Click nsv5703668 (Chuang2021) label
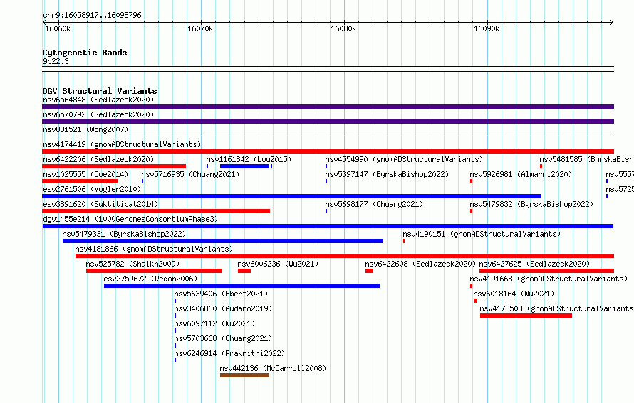The width and height of the screenshot is (634, 403). coord(223,338)
